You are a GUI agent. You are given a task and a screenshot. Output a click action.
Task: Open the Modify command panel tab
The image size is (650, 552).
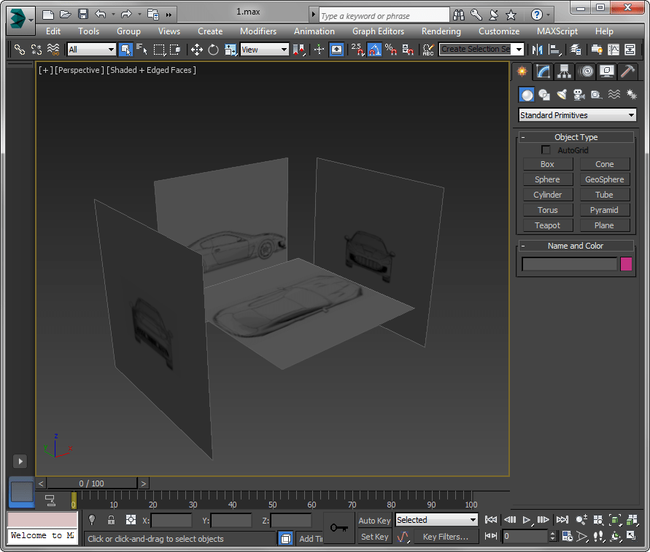(542, 71)
